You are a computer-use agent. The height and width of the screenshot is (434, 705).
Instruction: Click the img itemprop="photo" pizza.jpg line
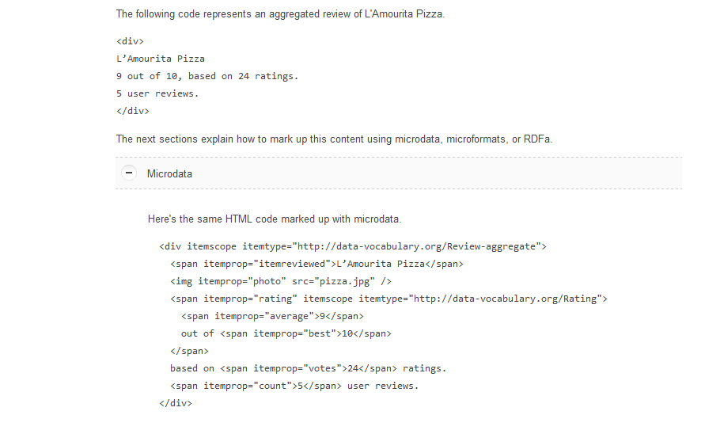(x=281, y=281)
